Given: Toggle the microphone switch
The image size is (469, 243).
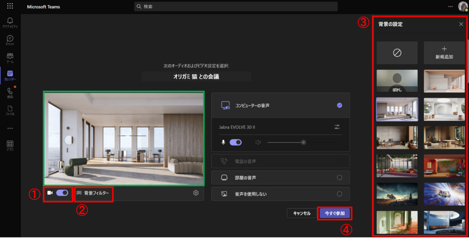Looking at the screenshot, I should [235, 143].
